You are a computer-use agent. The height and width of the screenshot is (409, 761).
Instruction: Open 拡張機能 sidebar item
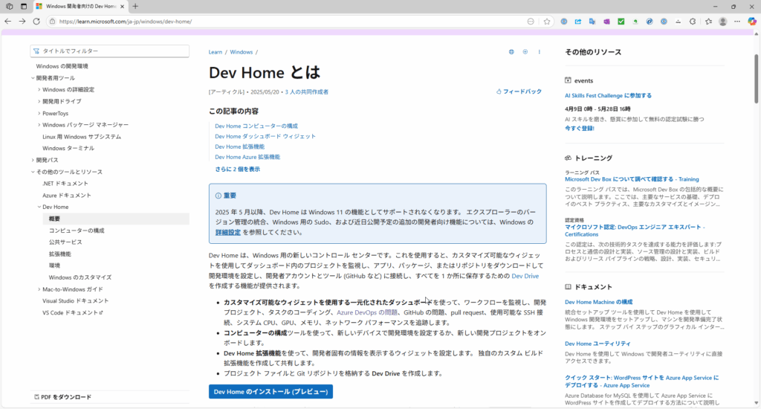pyautogui.click(x=59, y=254)
